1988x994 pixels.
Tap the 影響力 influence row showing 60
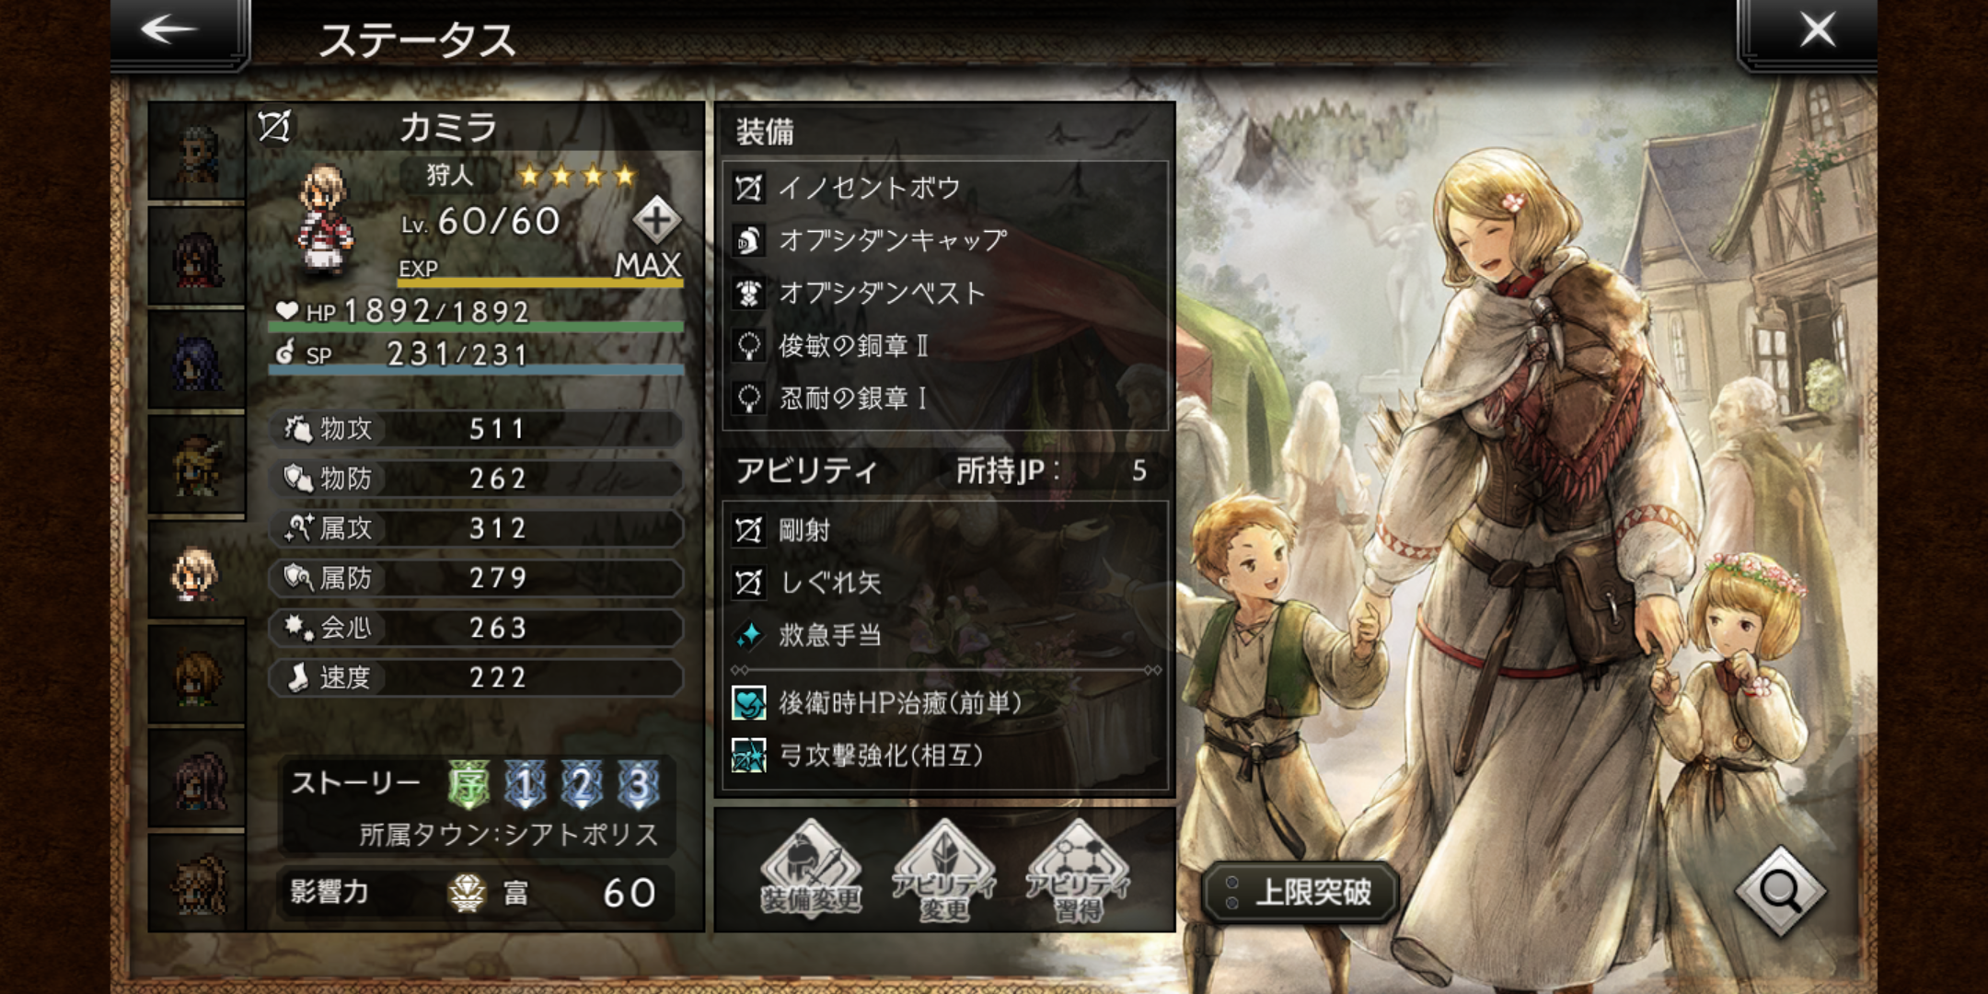coord(476,892)
